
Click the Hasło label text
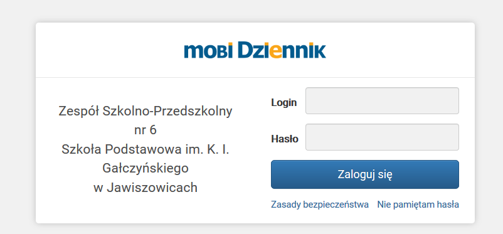[x=285, y=139]
